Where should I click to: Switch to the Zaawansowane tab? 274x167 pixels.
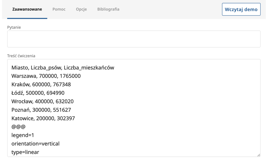tap(27, 9)
